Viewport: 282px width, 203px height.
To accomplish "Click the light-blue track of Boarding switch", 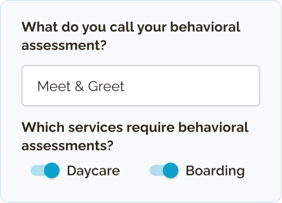I will 156,171.
